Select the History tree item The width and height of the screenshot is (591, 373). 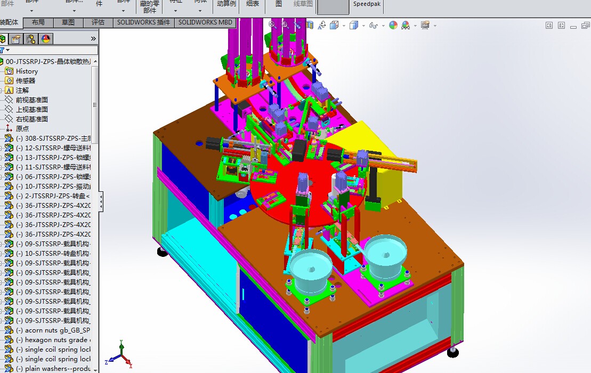[27, 71]
